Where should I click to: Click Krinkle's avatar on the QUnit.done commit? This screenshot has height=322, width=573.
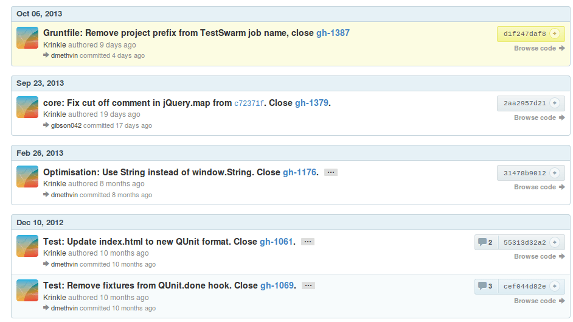click(x=27, y=290)
